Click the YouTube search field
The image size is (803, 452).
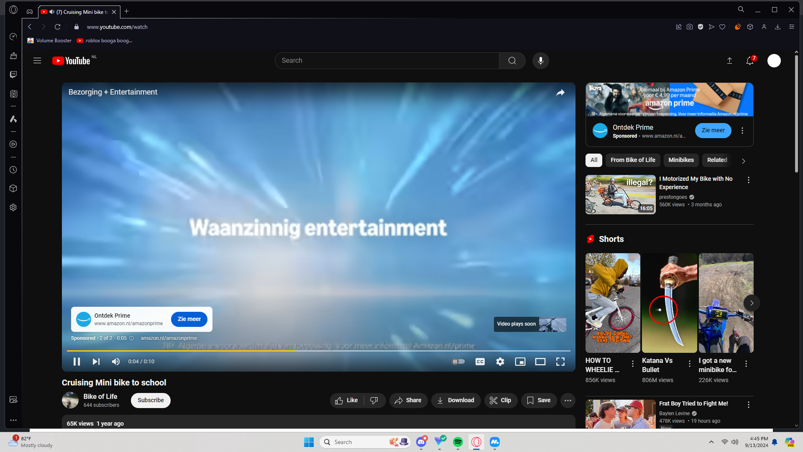[387, 61]
